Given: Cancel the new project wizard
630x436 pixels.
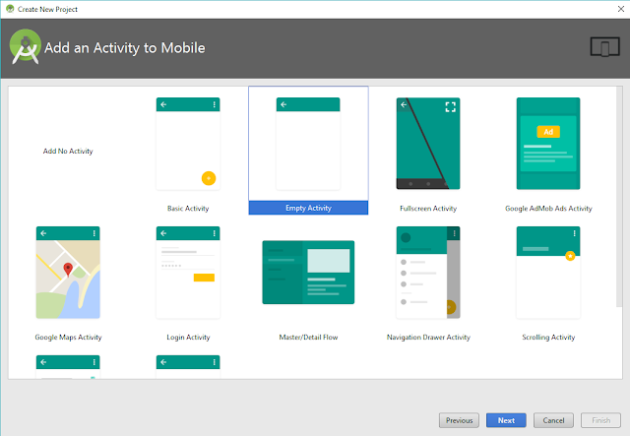Looking at the screenshot, I should pos(553,420).
